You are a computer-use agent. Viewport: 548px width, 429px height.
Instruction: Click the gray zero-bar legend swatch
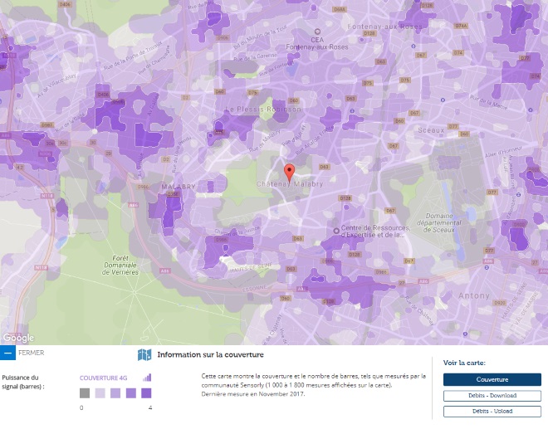point(85,393)
